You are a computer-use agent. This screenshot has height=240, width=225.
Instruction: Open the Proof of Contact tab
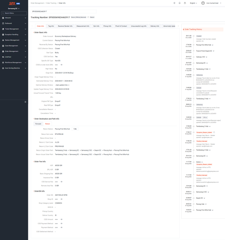click(121, 26)
